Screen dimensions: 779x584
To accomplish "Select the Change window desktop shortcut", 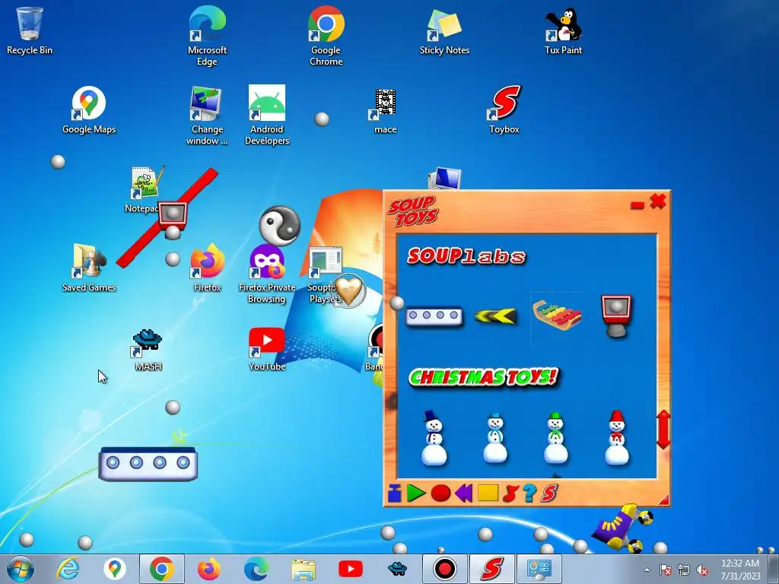I will point(207,116).
